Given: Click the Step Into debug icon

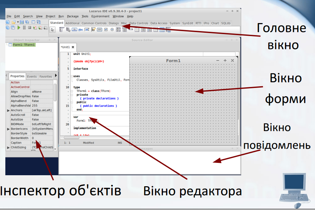Looking at the screenshot, I should click(35, 27).
